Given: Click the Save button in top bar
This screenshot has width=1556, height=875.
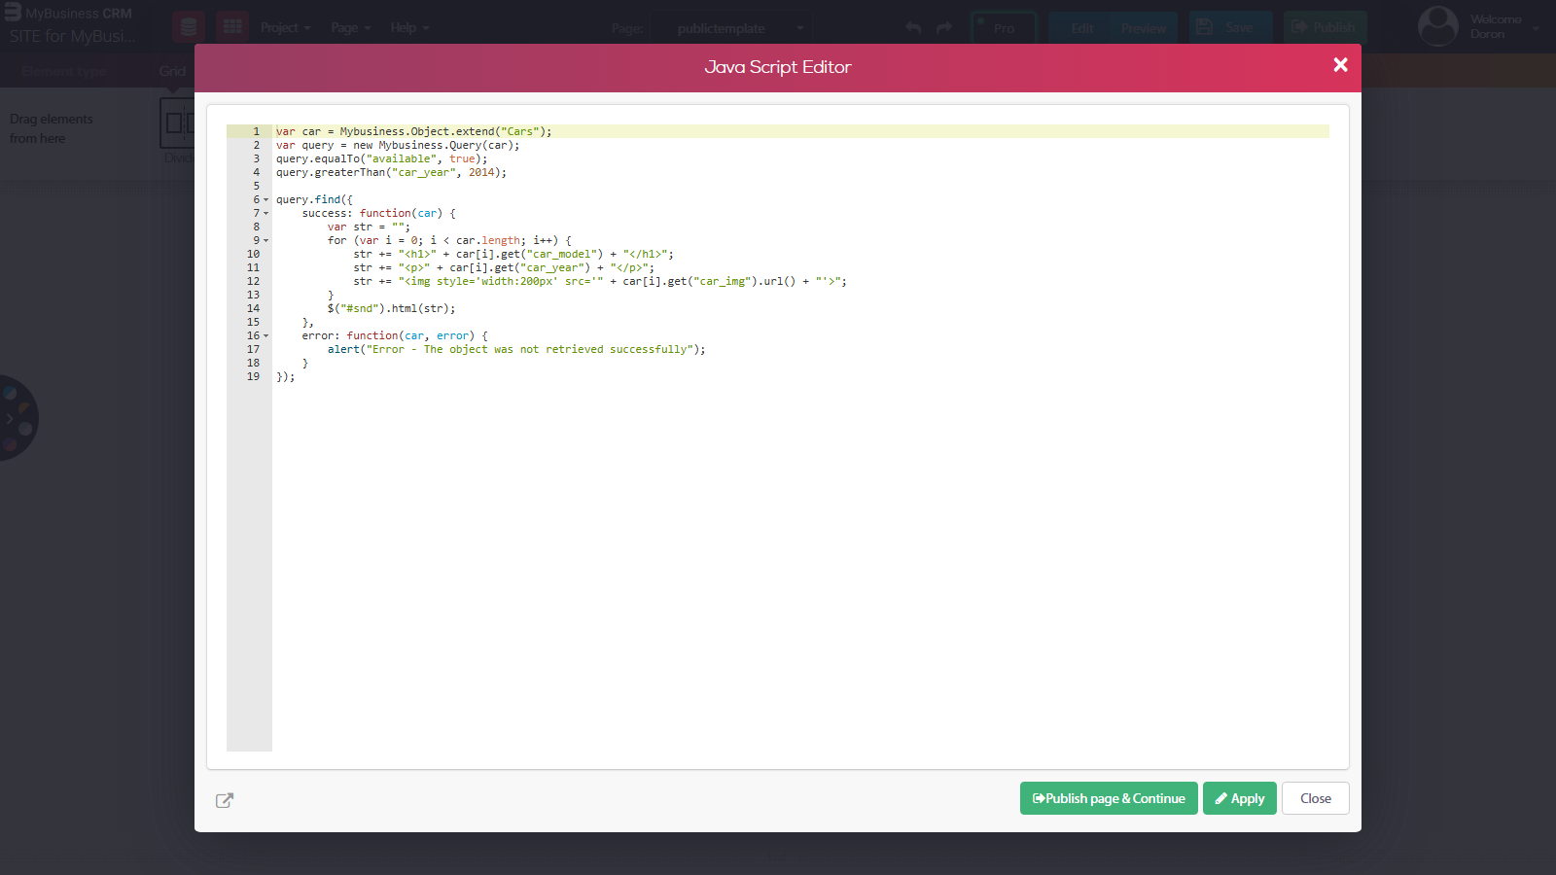Looking at the screenshot, I should (1230, 27).
